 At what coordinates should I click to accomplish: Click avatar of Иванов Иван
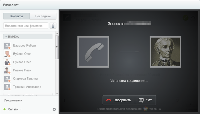[x=7, y=70]
